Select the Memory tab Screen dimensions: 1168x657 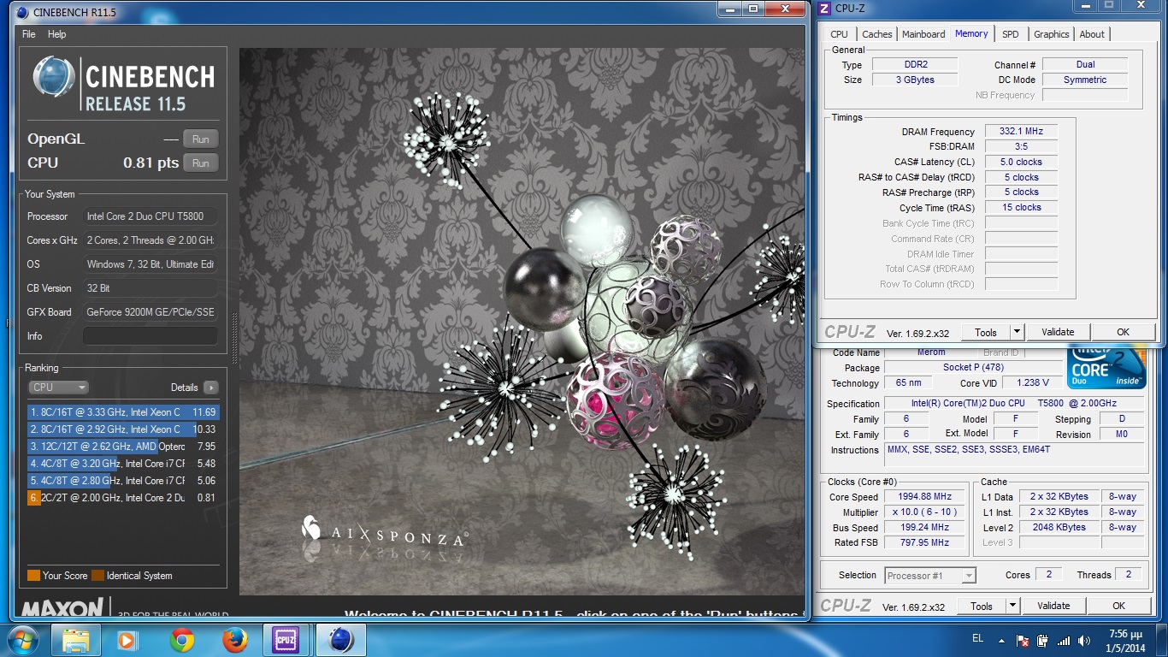(971, 33)
